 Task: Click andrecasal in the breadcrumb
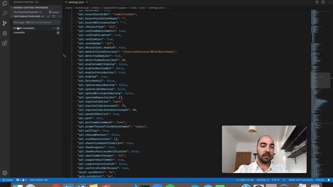pos(82,8)
